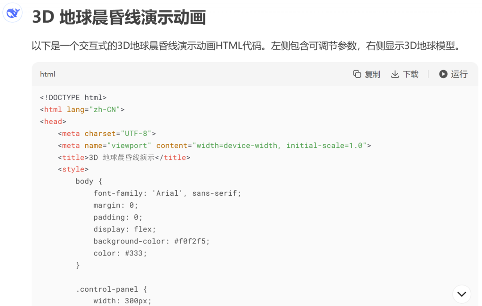Click the copy icon in code header
The image size is (482, 306).
(x=357, y=74)
